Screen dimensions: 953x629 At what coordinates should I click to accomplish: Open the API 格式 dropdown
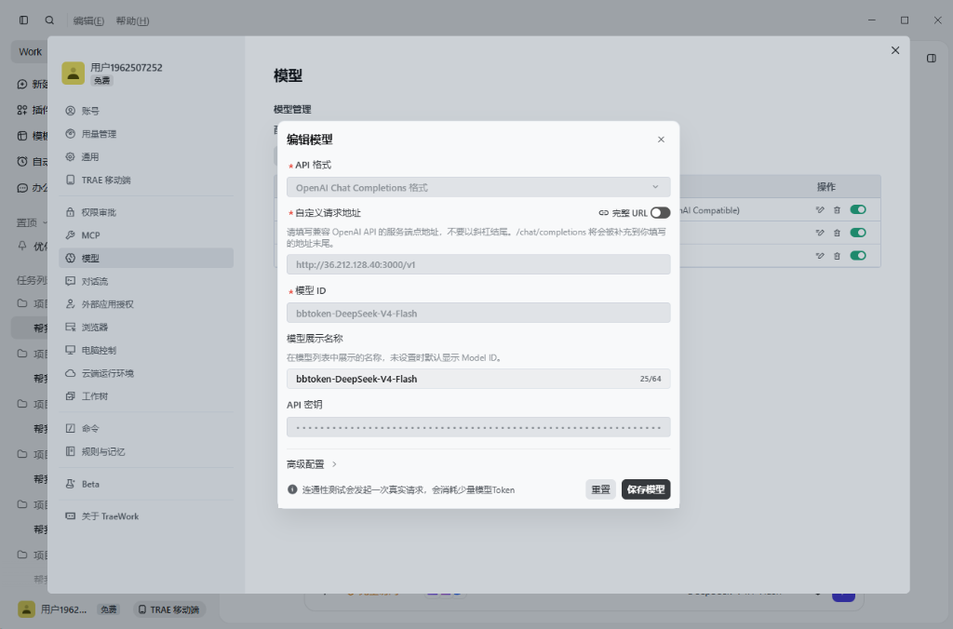coord(478,187)
